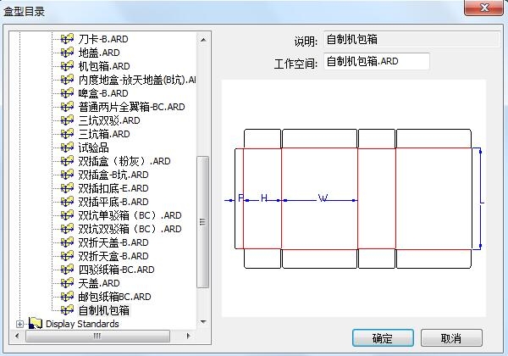The height and width of the screenshot is (356, 508).
Task: Select 自制机包箱 entry
Action: [104, 310]
